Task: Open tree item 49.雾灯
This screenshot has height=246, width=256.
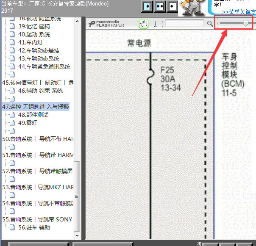Action: (x=28, y=123)
